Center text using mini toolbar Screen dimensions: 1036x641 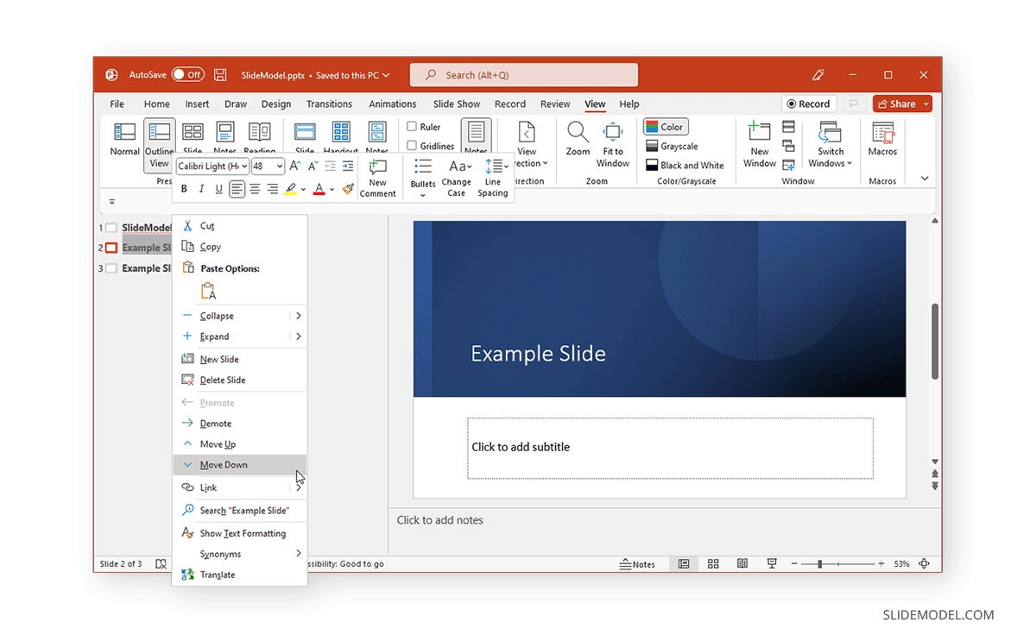(255, 189)
